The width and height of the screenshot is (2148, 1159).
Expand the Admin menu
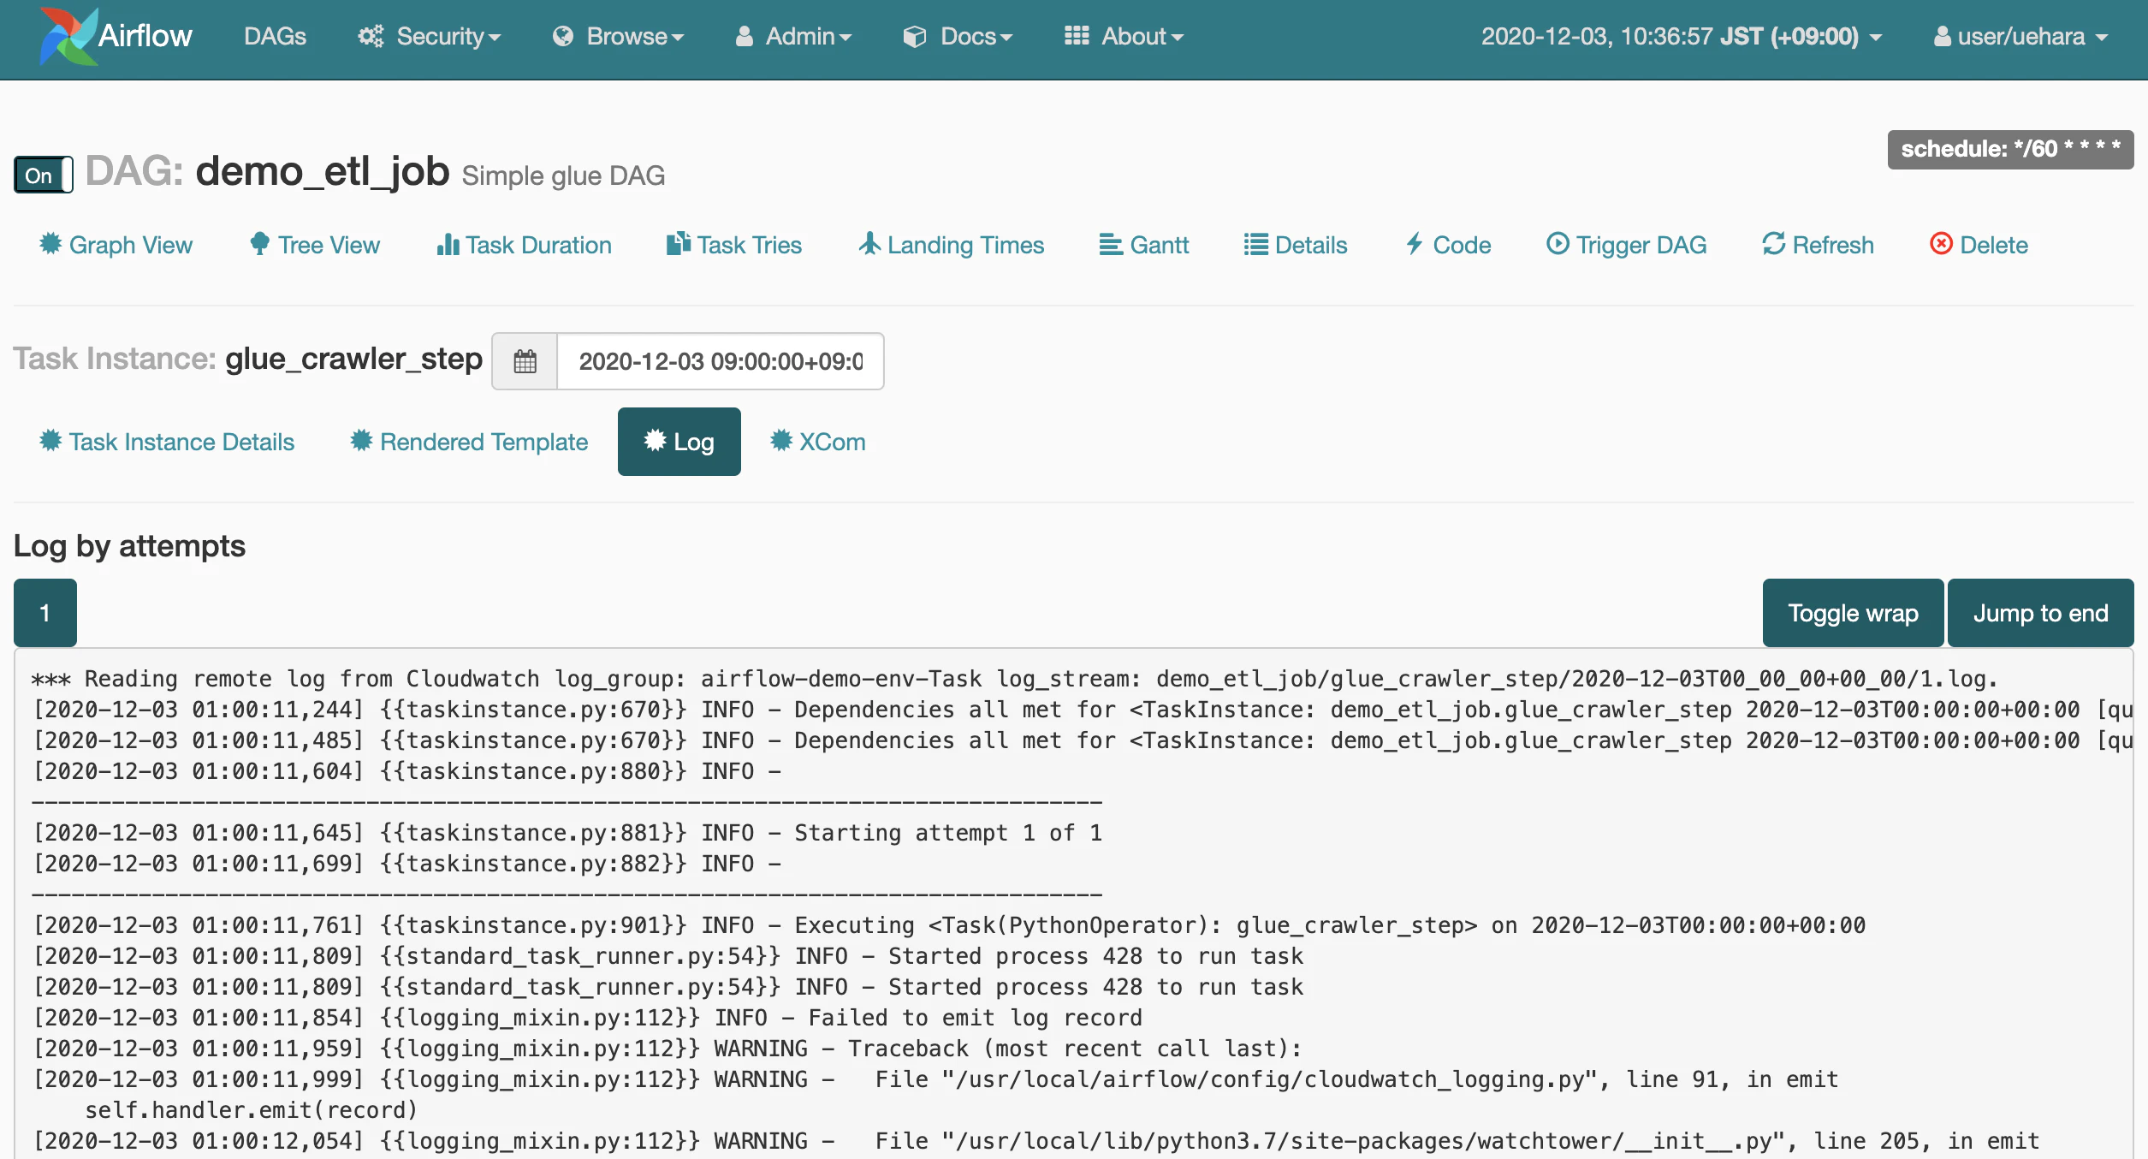tap(793, 36)
